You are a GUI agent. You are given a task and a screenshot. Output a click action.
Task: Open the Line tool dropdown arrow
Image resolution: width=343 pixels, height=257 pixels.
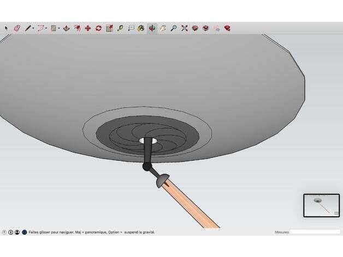[33, 28]
